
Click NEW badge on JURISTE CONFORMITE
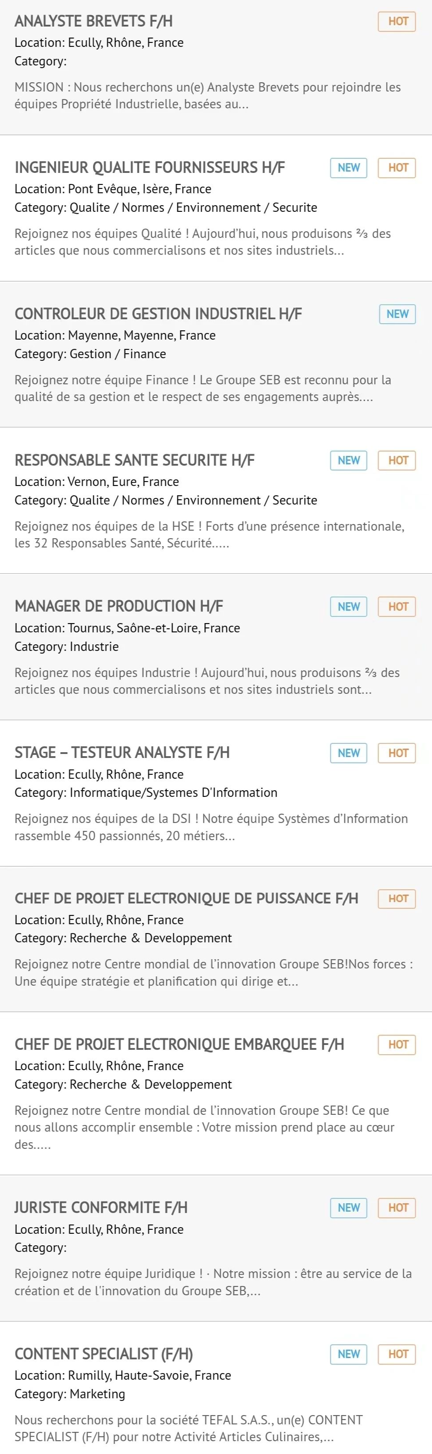(x=348, y=1208)
